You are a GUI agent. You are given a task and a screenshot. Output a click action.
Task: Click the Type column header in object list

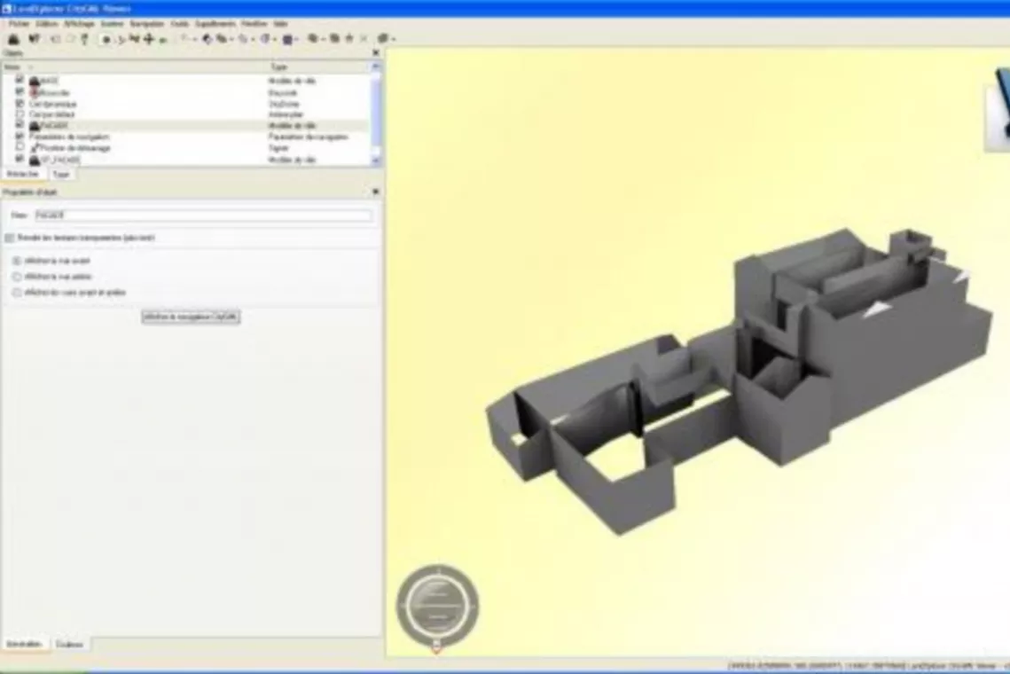point(278,67)
